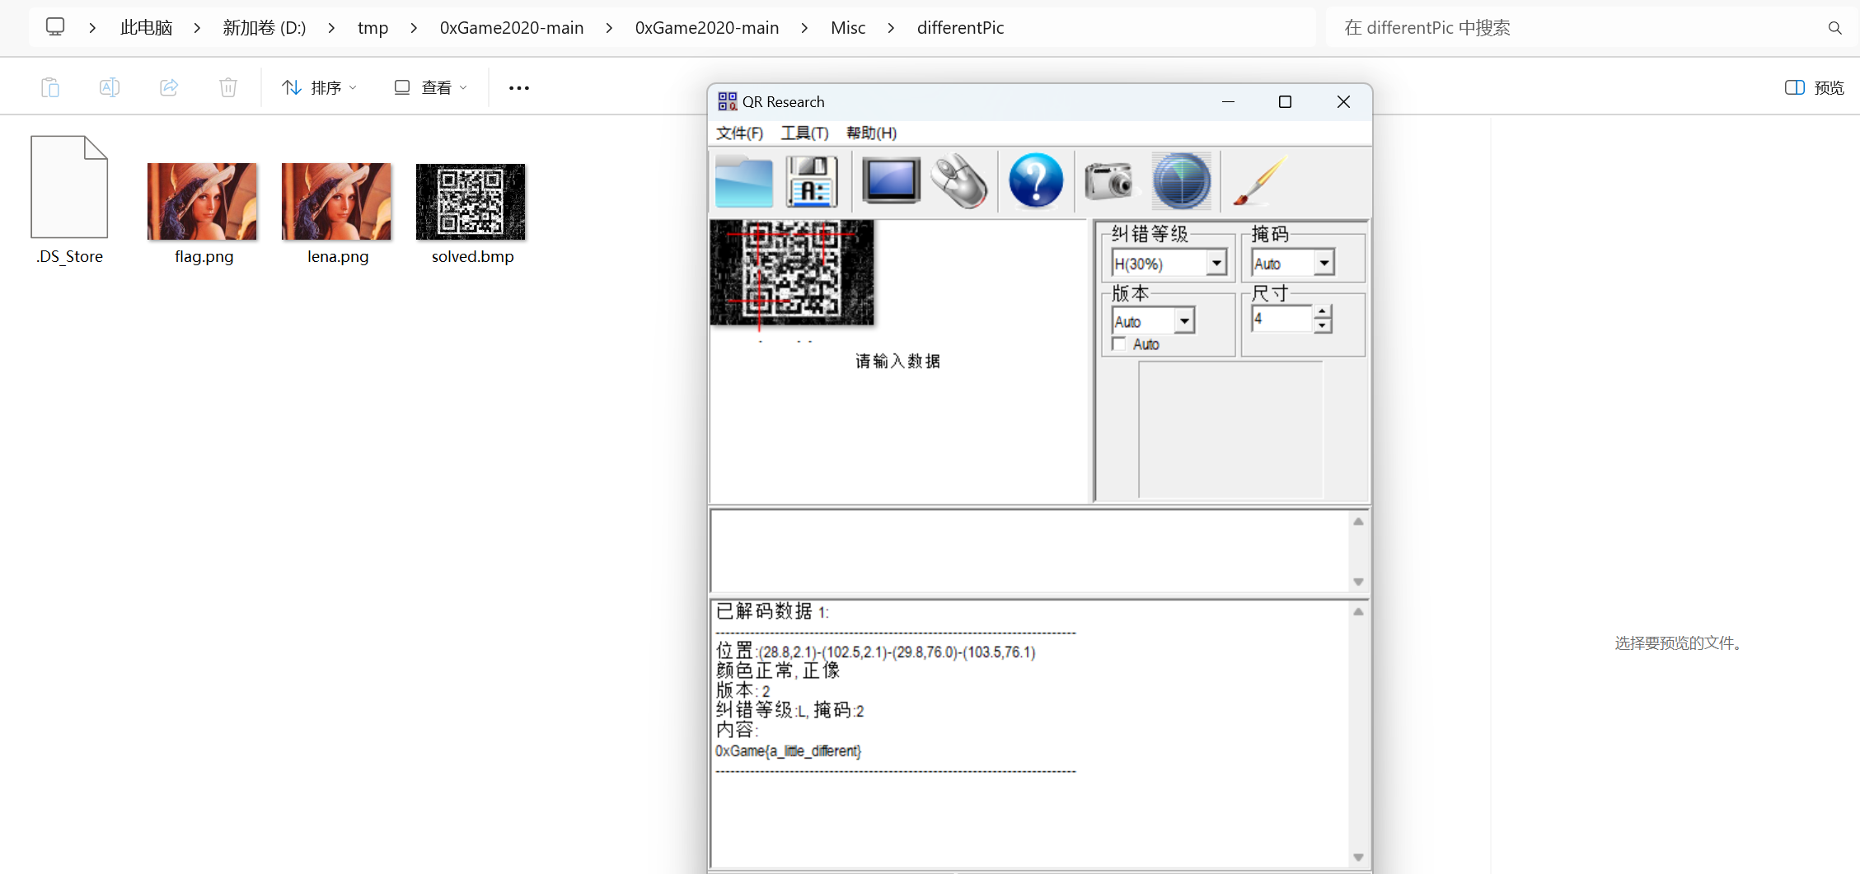This screenshot has height=874, width=1860.
Task: Maximize the QR Research window
Action: (x=1285, y=101)
